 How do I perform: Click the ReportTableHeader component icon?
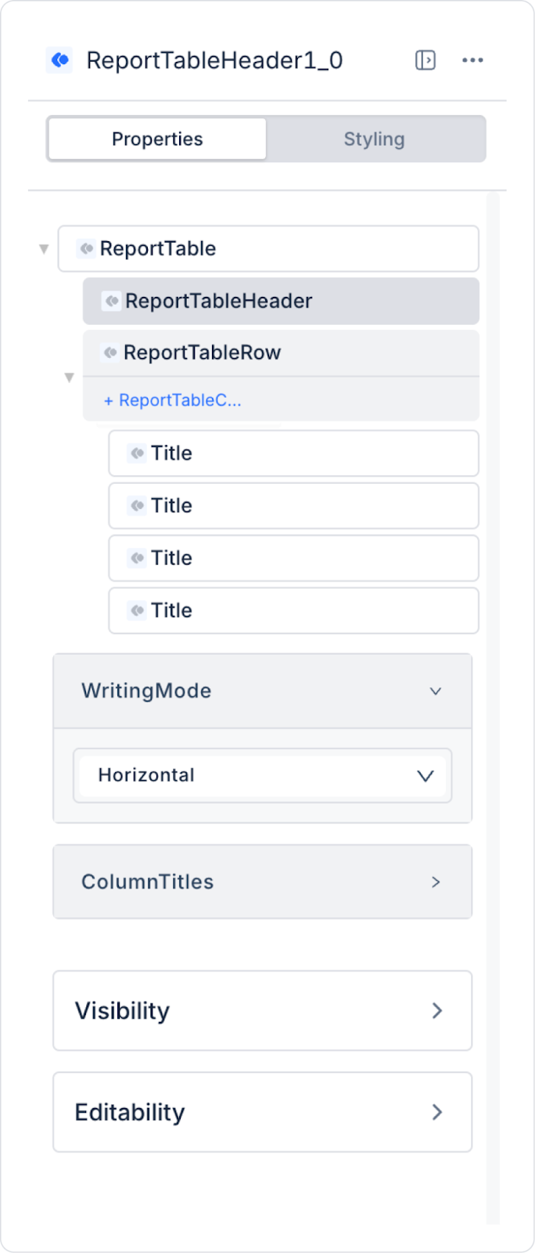pyautogui.click(x=112, y=302)
